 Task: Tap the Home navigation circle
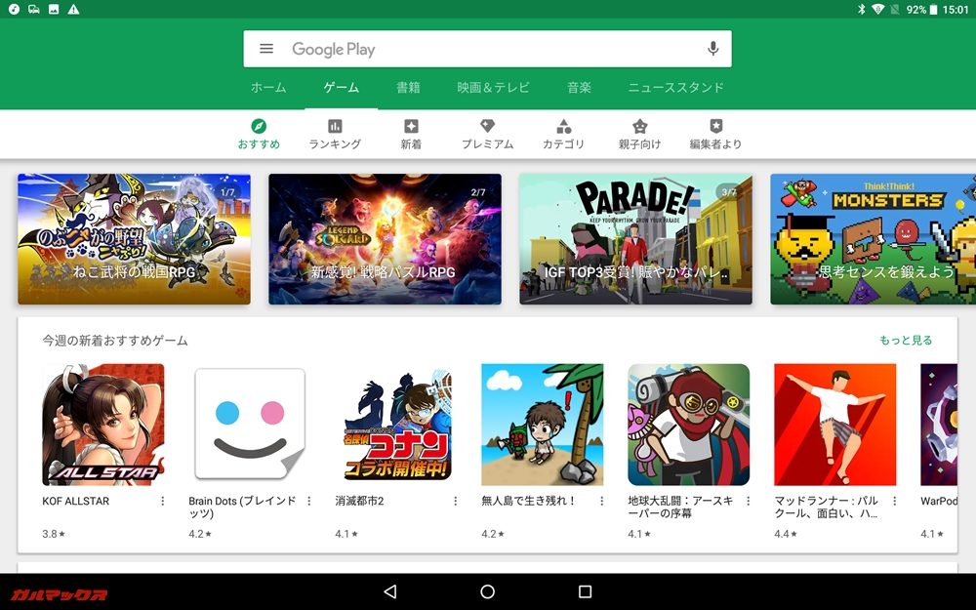pos(488,590)
